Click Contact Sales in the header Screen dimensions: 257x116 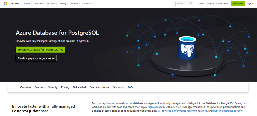pyautogui.click(x=222, y=3)
